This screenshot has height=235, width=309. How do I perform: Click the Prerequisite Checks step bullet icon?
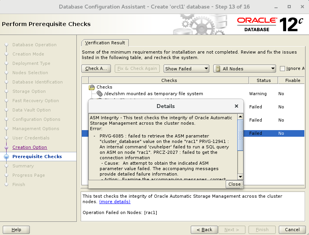[x=6, y=157]
